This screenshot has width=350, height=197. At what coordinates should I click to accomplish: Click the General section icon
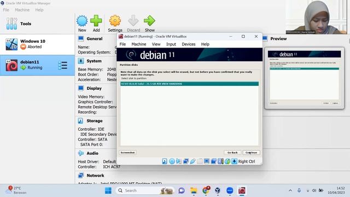81,39
